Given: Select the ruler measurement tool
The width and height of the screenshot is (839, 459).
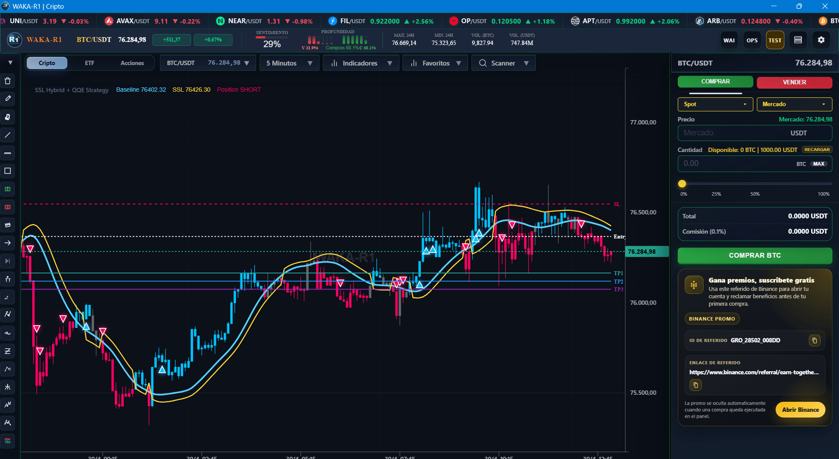Looking at the screenshot, I should (7, 153).
